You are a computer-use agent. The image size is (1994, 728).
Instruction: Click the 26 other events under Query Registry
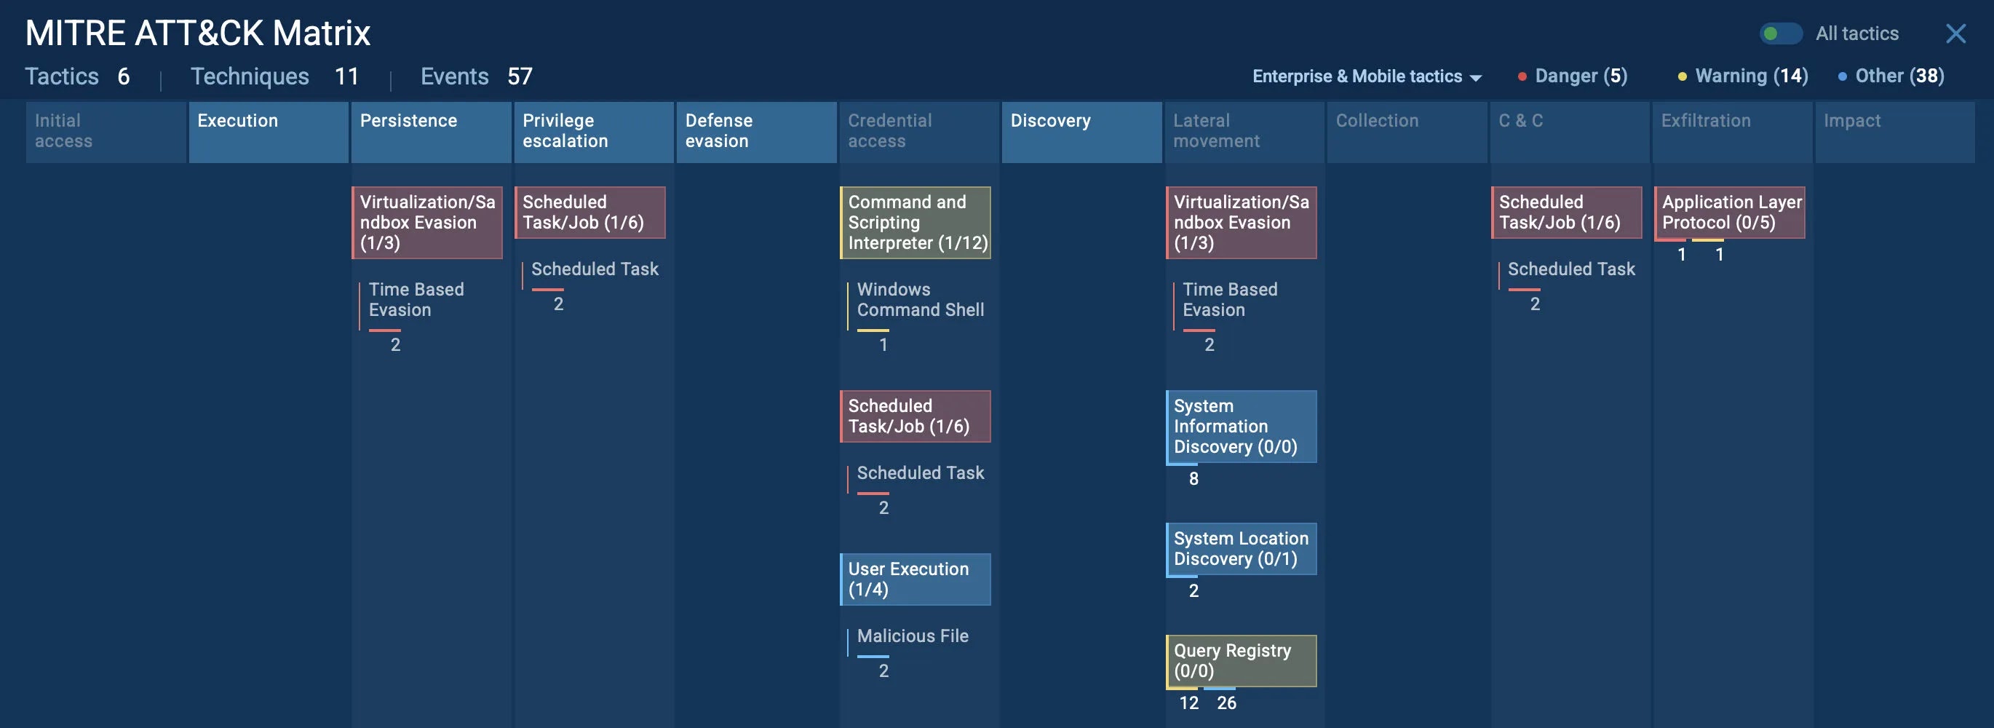pos(1226,703)
